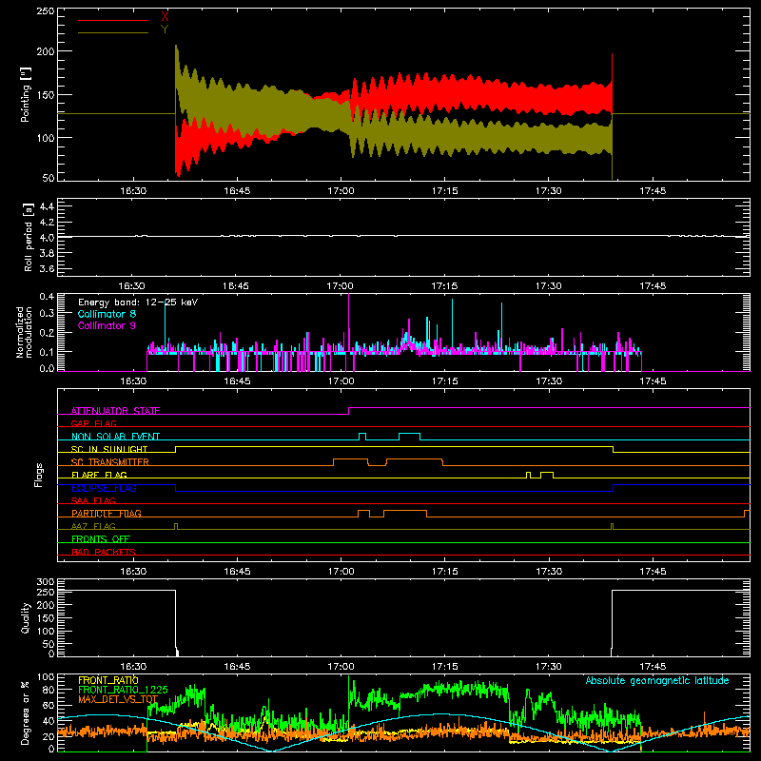Click the "Collimator 9" legend label
This screenshot has height=761, width=761.
coord(107,325)
